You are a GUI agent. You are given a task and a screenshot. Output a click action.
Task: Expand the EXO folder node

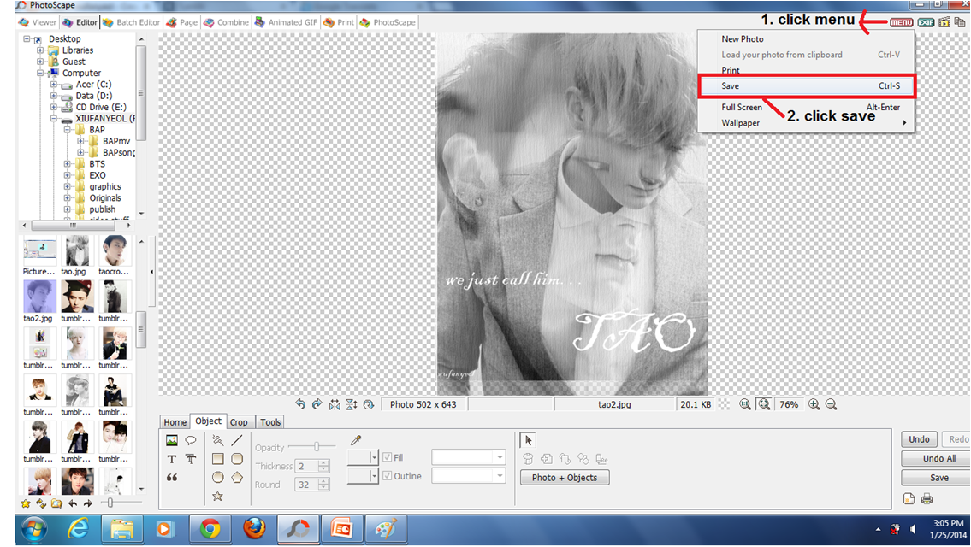[68, 175]
